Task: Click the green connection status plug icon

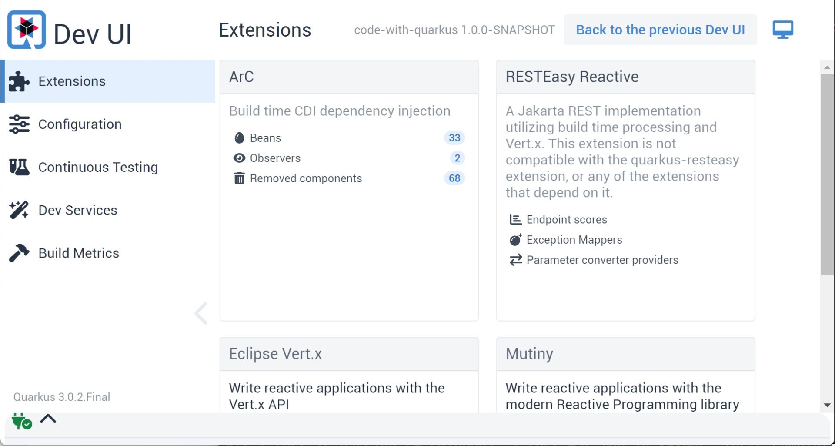Action: click(x=21, y=420)
